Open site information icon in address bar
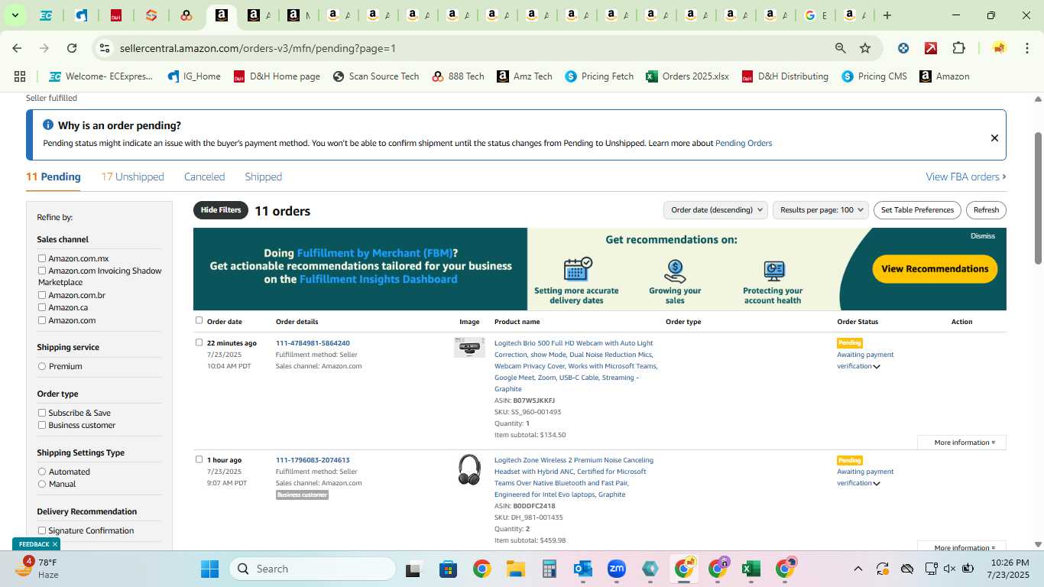 (x=105, y=48)
